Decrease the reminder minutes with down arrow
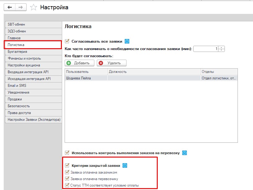Viewport: 253px width, 190px height. coord(221,50)
